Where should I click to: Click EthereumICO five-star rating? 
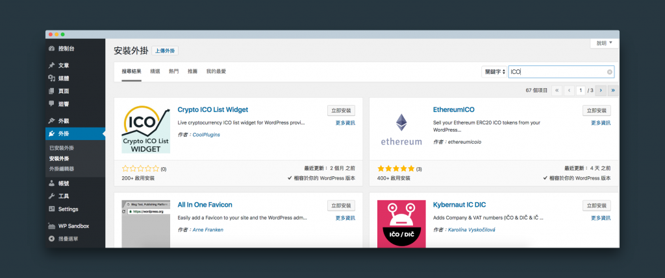(x=395, y=169)
